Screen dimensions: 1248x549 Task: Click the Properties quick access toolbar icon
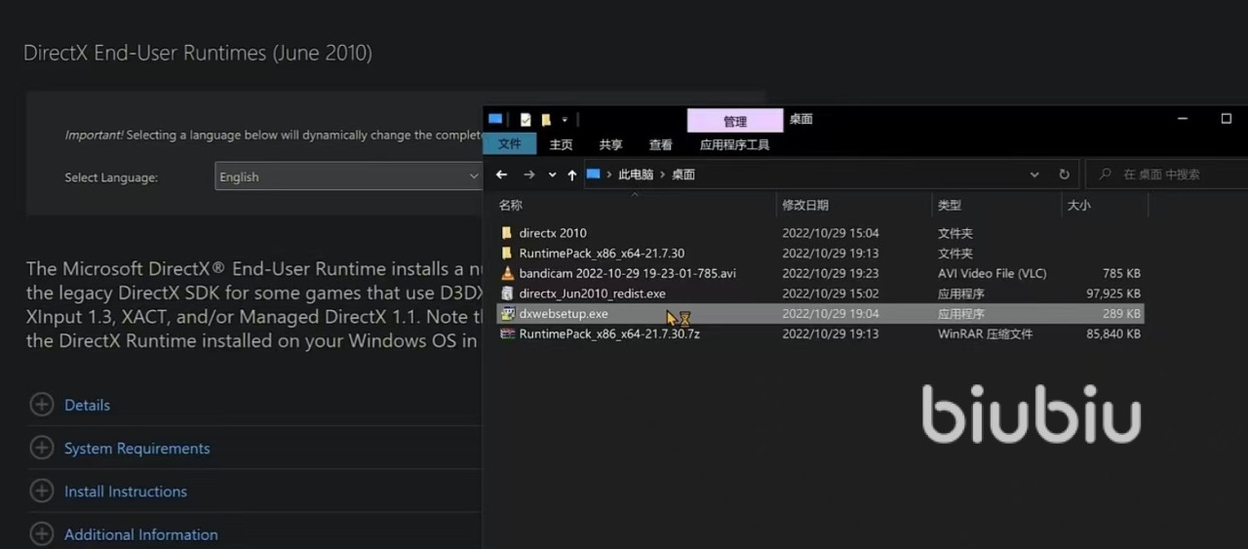click(x=526, y=119)
